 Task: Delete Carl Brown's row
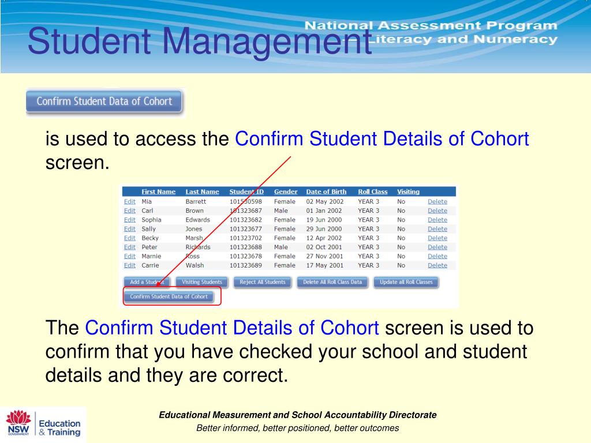(437, 211)
